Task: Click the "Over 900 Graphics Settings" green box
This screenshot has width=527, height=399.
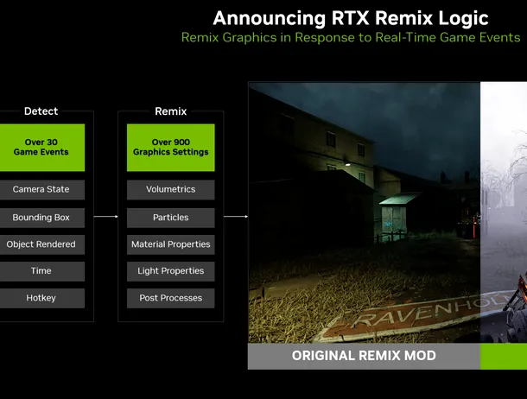Action: pyautogui.click(x=171, y=148)
